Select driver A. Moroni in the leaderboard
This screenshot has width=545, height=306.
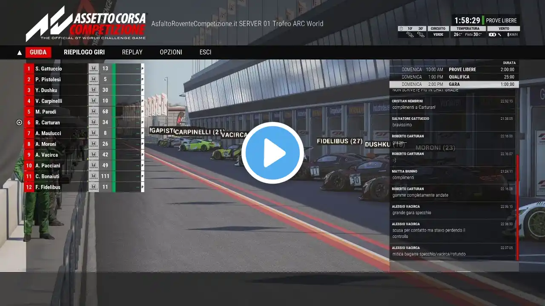click(46, 144)
